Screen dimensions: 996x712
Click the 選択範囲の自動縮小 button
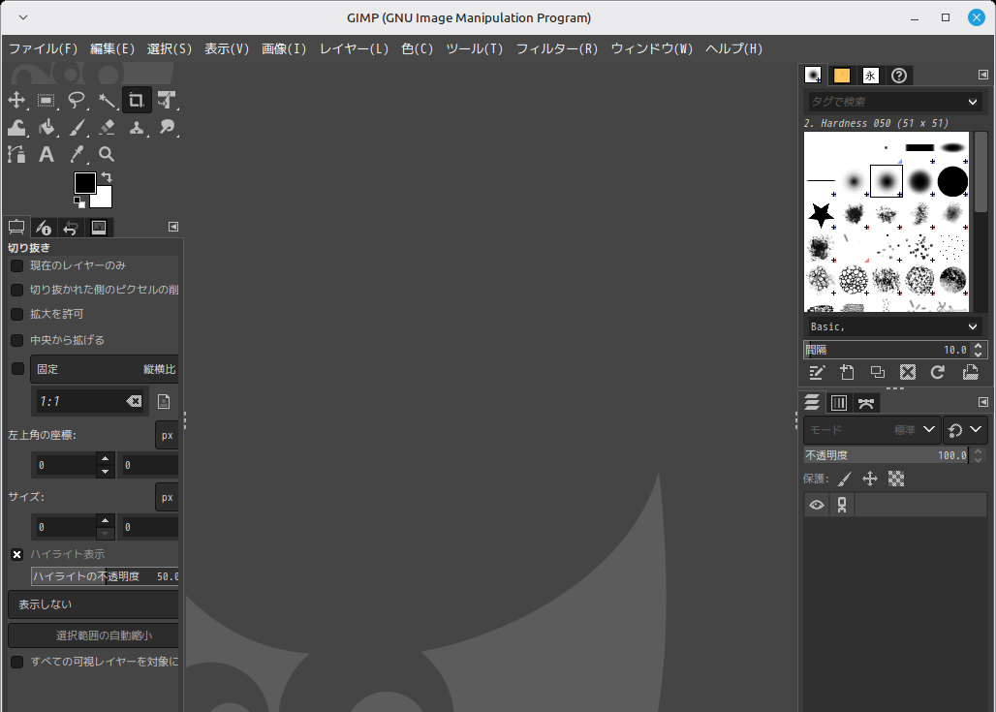click(94, 635)
